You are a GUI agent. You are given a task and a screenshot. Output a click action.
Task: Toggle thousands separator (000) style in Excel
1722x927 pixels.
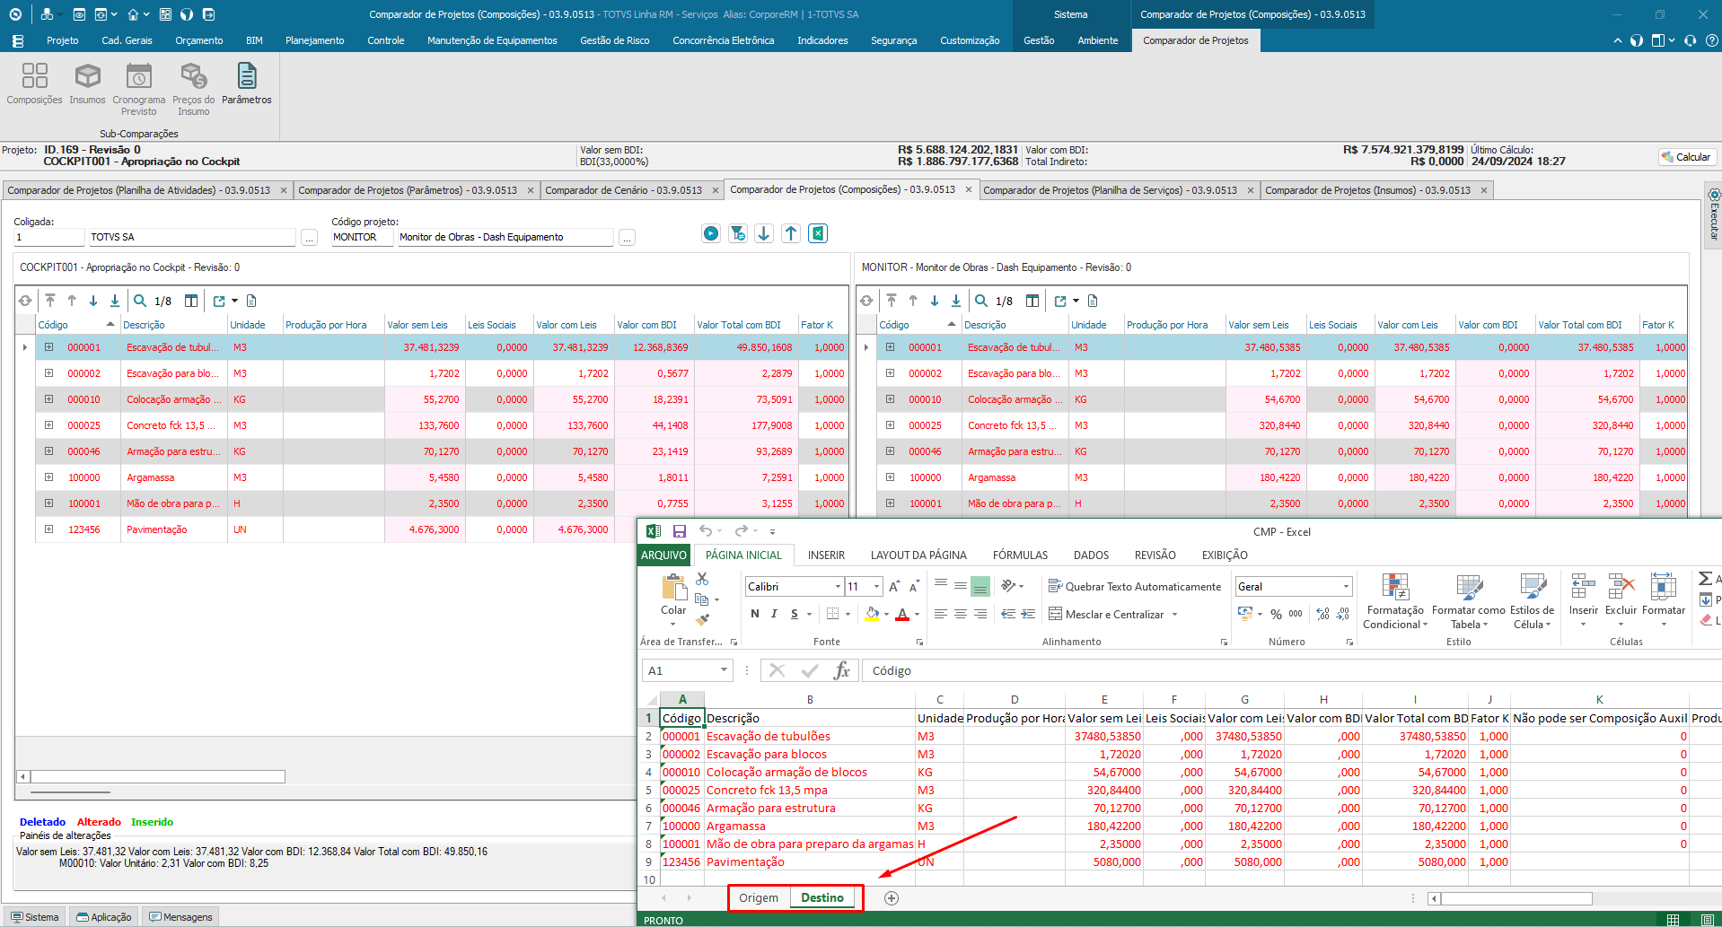[x=1296, y=614]
